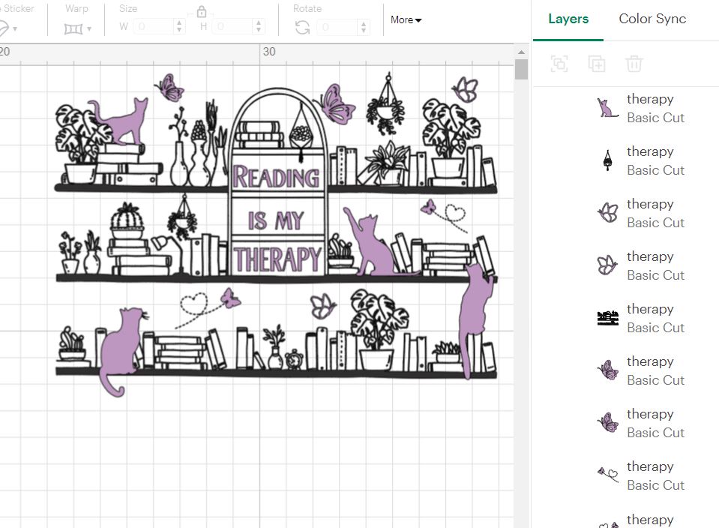Click the canvas vertical scrollbar thumb
719x528 pixels.
point(521,69)
